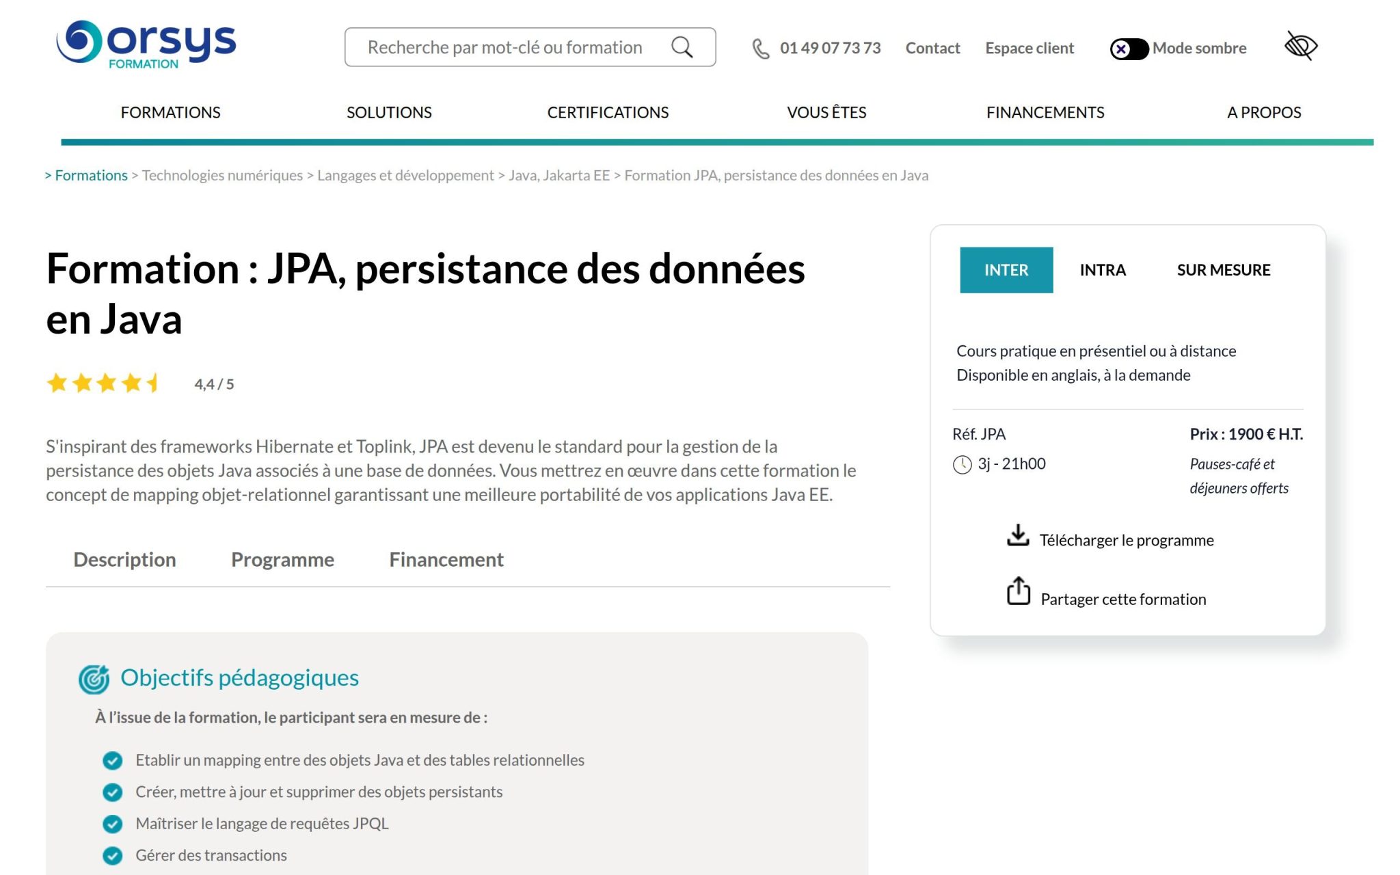Open the FORMATIONS menu
This screenshot has width=1400, height=875.
(171, 112)
